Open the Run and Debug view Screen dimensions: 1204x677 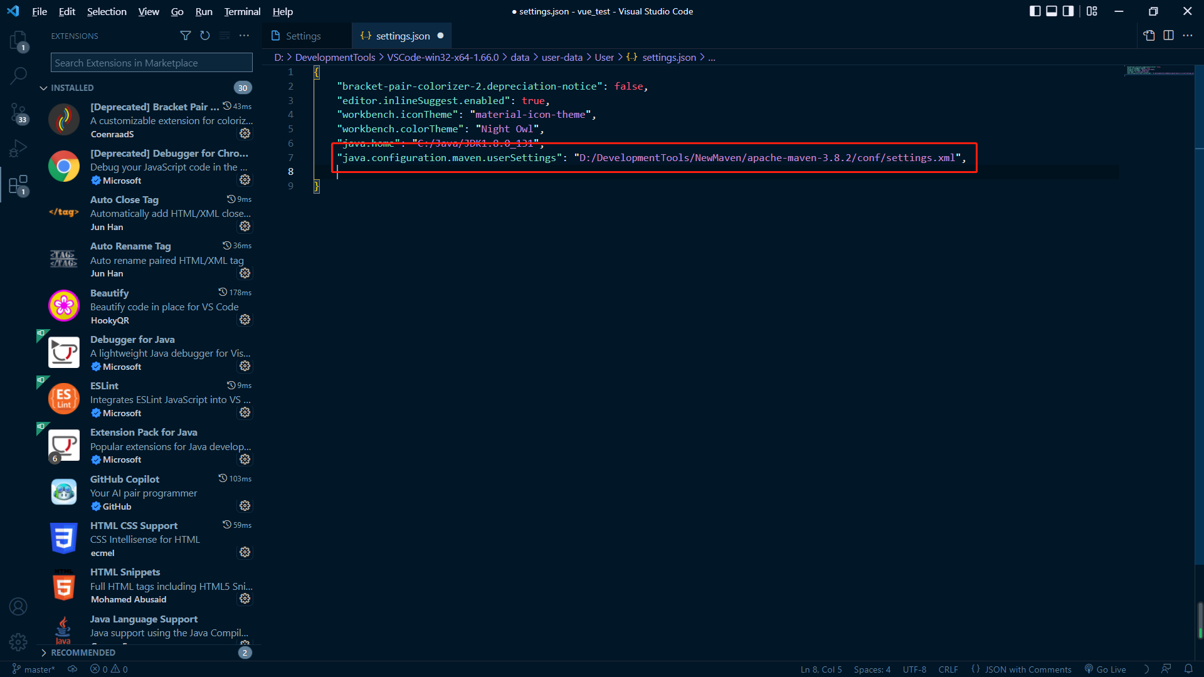pyautogui.click(x=18, y=149)
